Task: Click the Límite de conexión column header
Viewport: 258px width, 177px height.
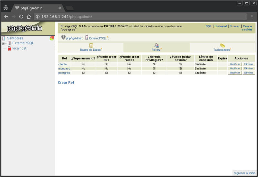Action: tap(206, 58)
